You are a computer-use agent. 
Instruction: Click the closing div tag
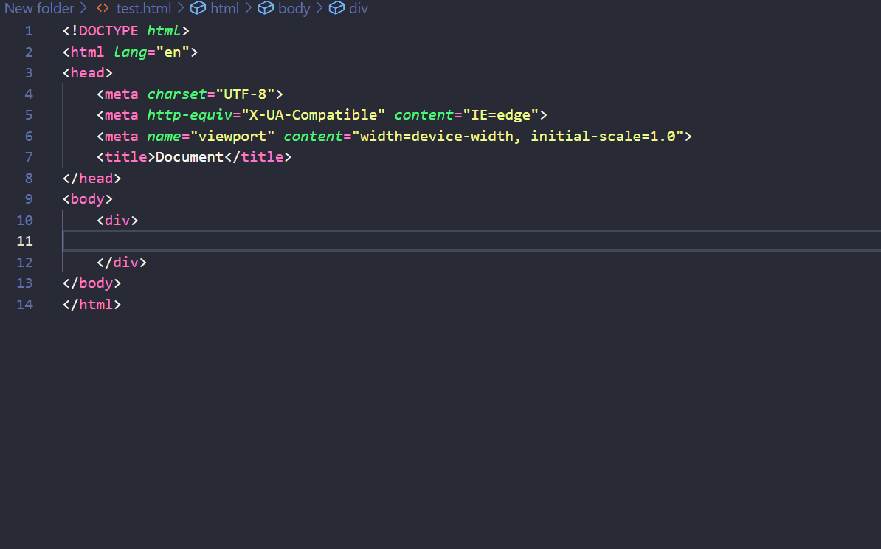[x=121, y=263]
